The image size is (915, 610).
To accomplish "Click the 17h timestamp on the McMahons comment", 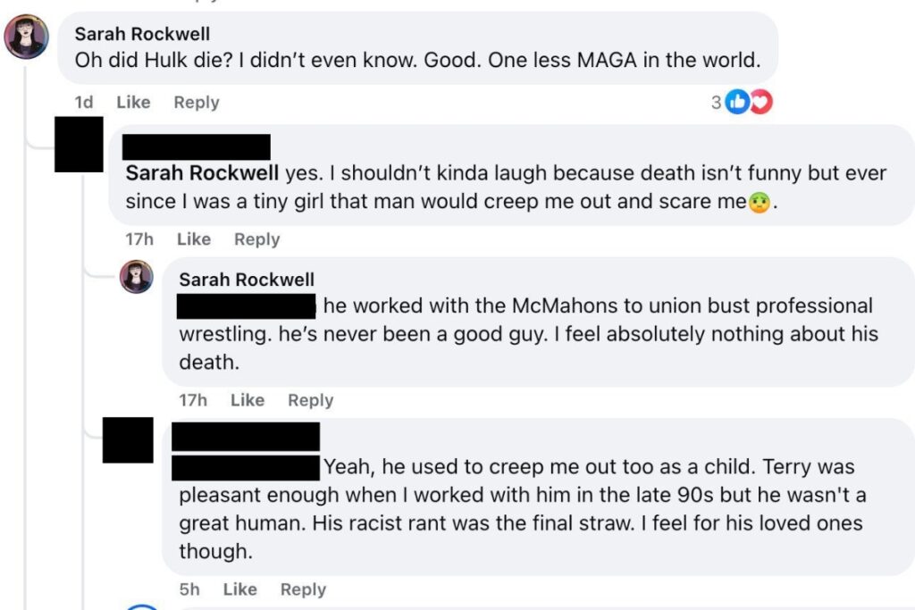I will click(193, 400).
